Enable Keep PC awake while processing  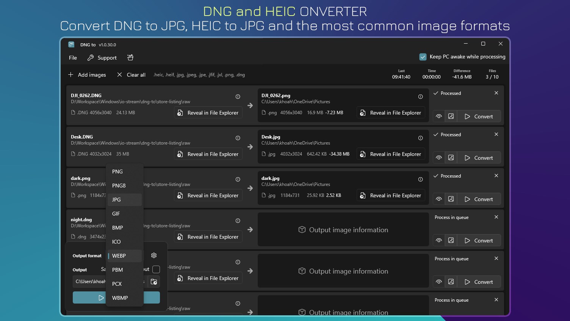[423, 57]
